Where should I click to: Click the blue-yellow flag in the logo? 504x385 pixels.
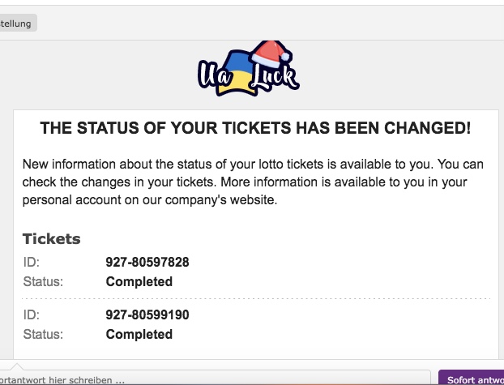click(x=237, y=73)
